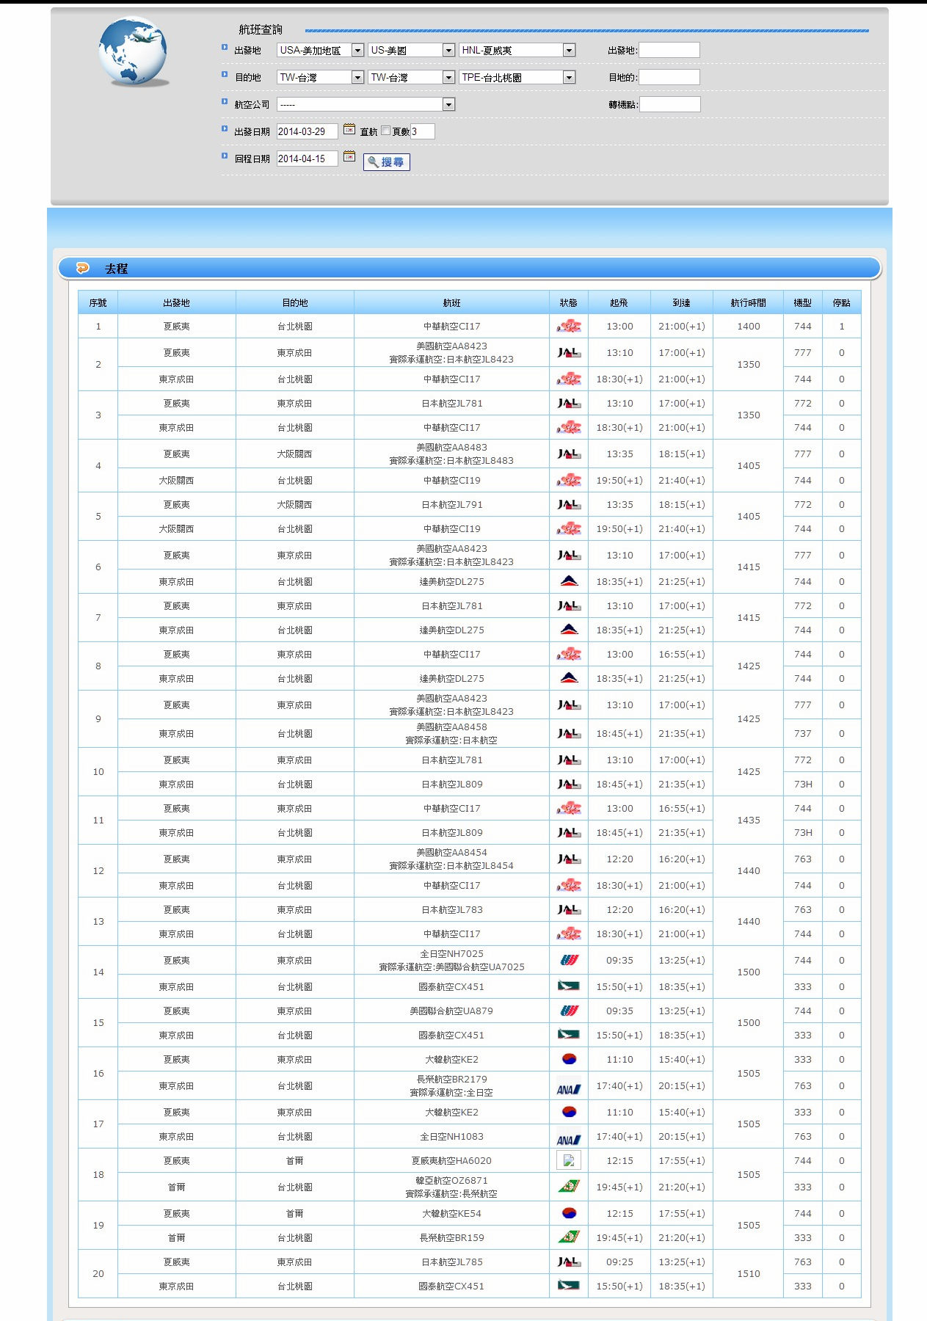Viewport: 927px width, 1321px height.
Task: Click the 出發地 text input on the right
Action: click(x=669, y=50)
